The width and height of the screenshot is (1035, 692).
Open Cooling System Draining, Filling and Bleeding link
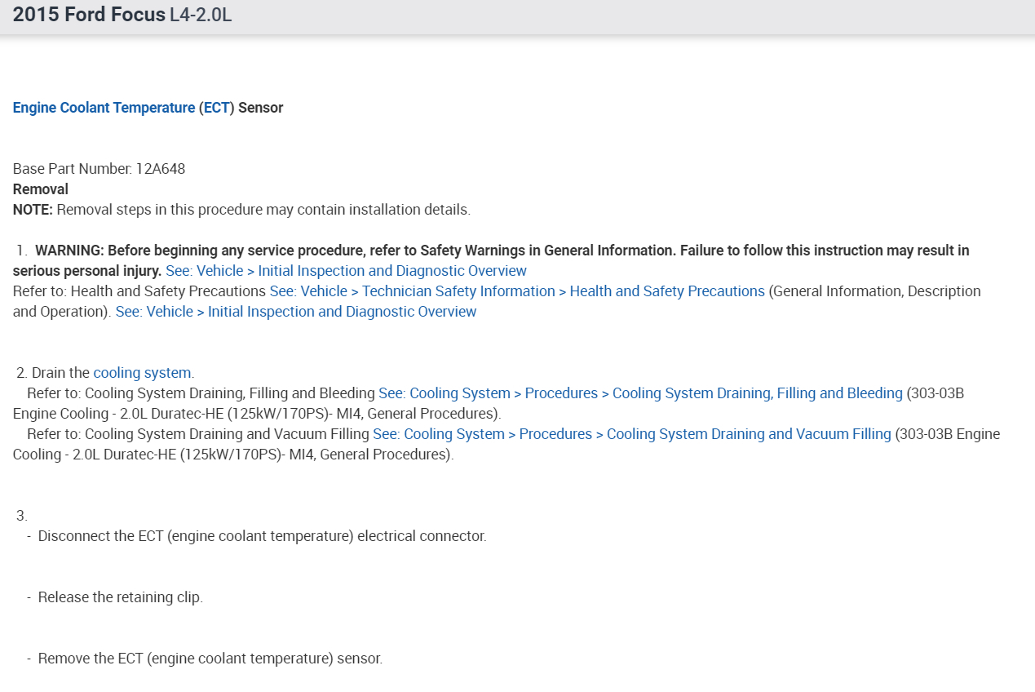(640, 393)
